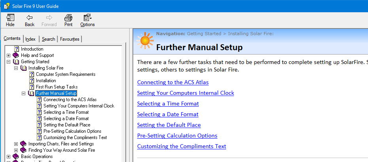The width and height of the screenshot is (368, 162).
Task: Click the Basic Operations book icon
Action: [16, 156]
